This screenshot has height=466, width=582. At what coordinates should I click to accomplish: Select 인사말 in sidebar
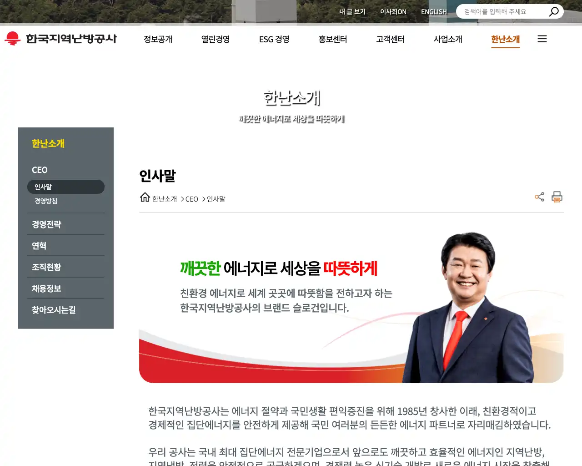click(x=66, y=187)
